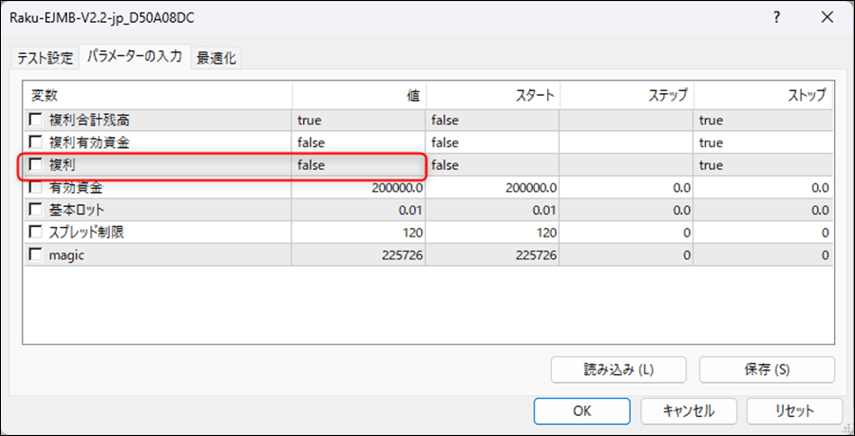Screen dimensions: 855x436
Task: Enable the 基本ロット checkbox
Action: coord(36,210)
